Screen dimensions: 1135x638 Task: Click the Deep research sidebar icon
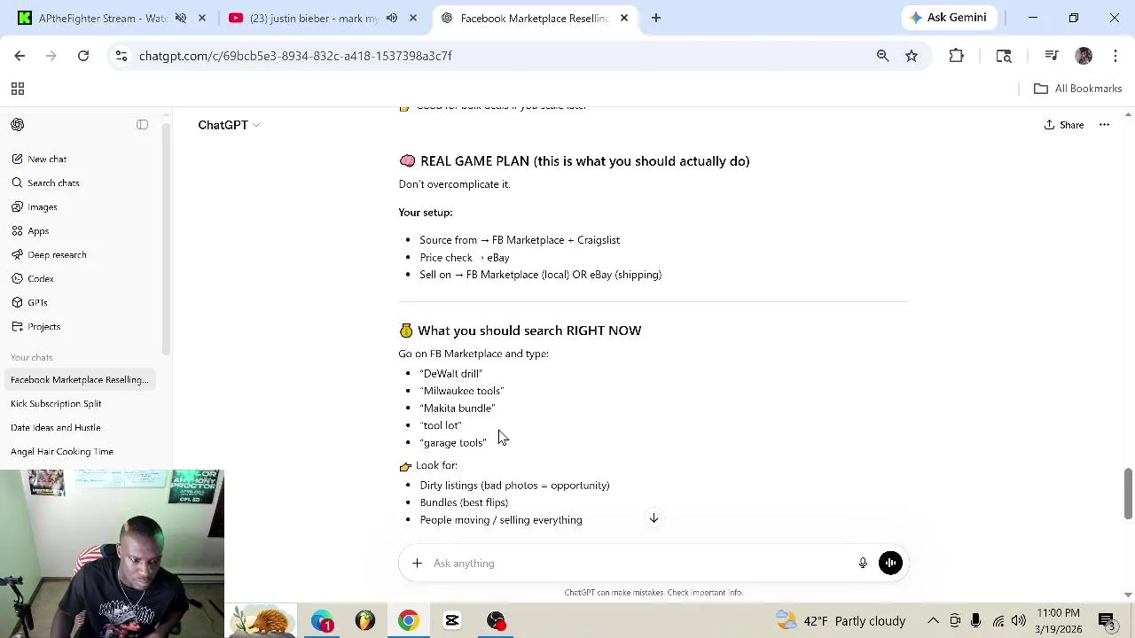(17, 254)
